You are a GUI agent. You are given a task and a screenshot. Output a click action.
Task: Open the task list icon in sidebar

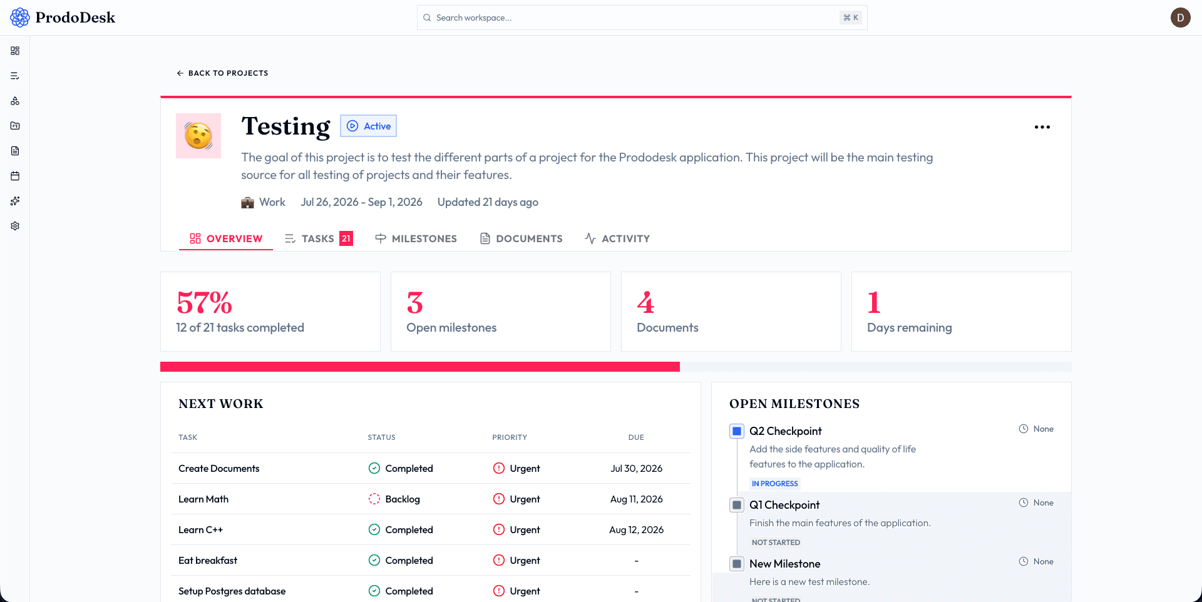click(x=15, y=76)
